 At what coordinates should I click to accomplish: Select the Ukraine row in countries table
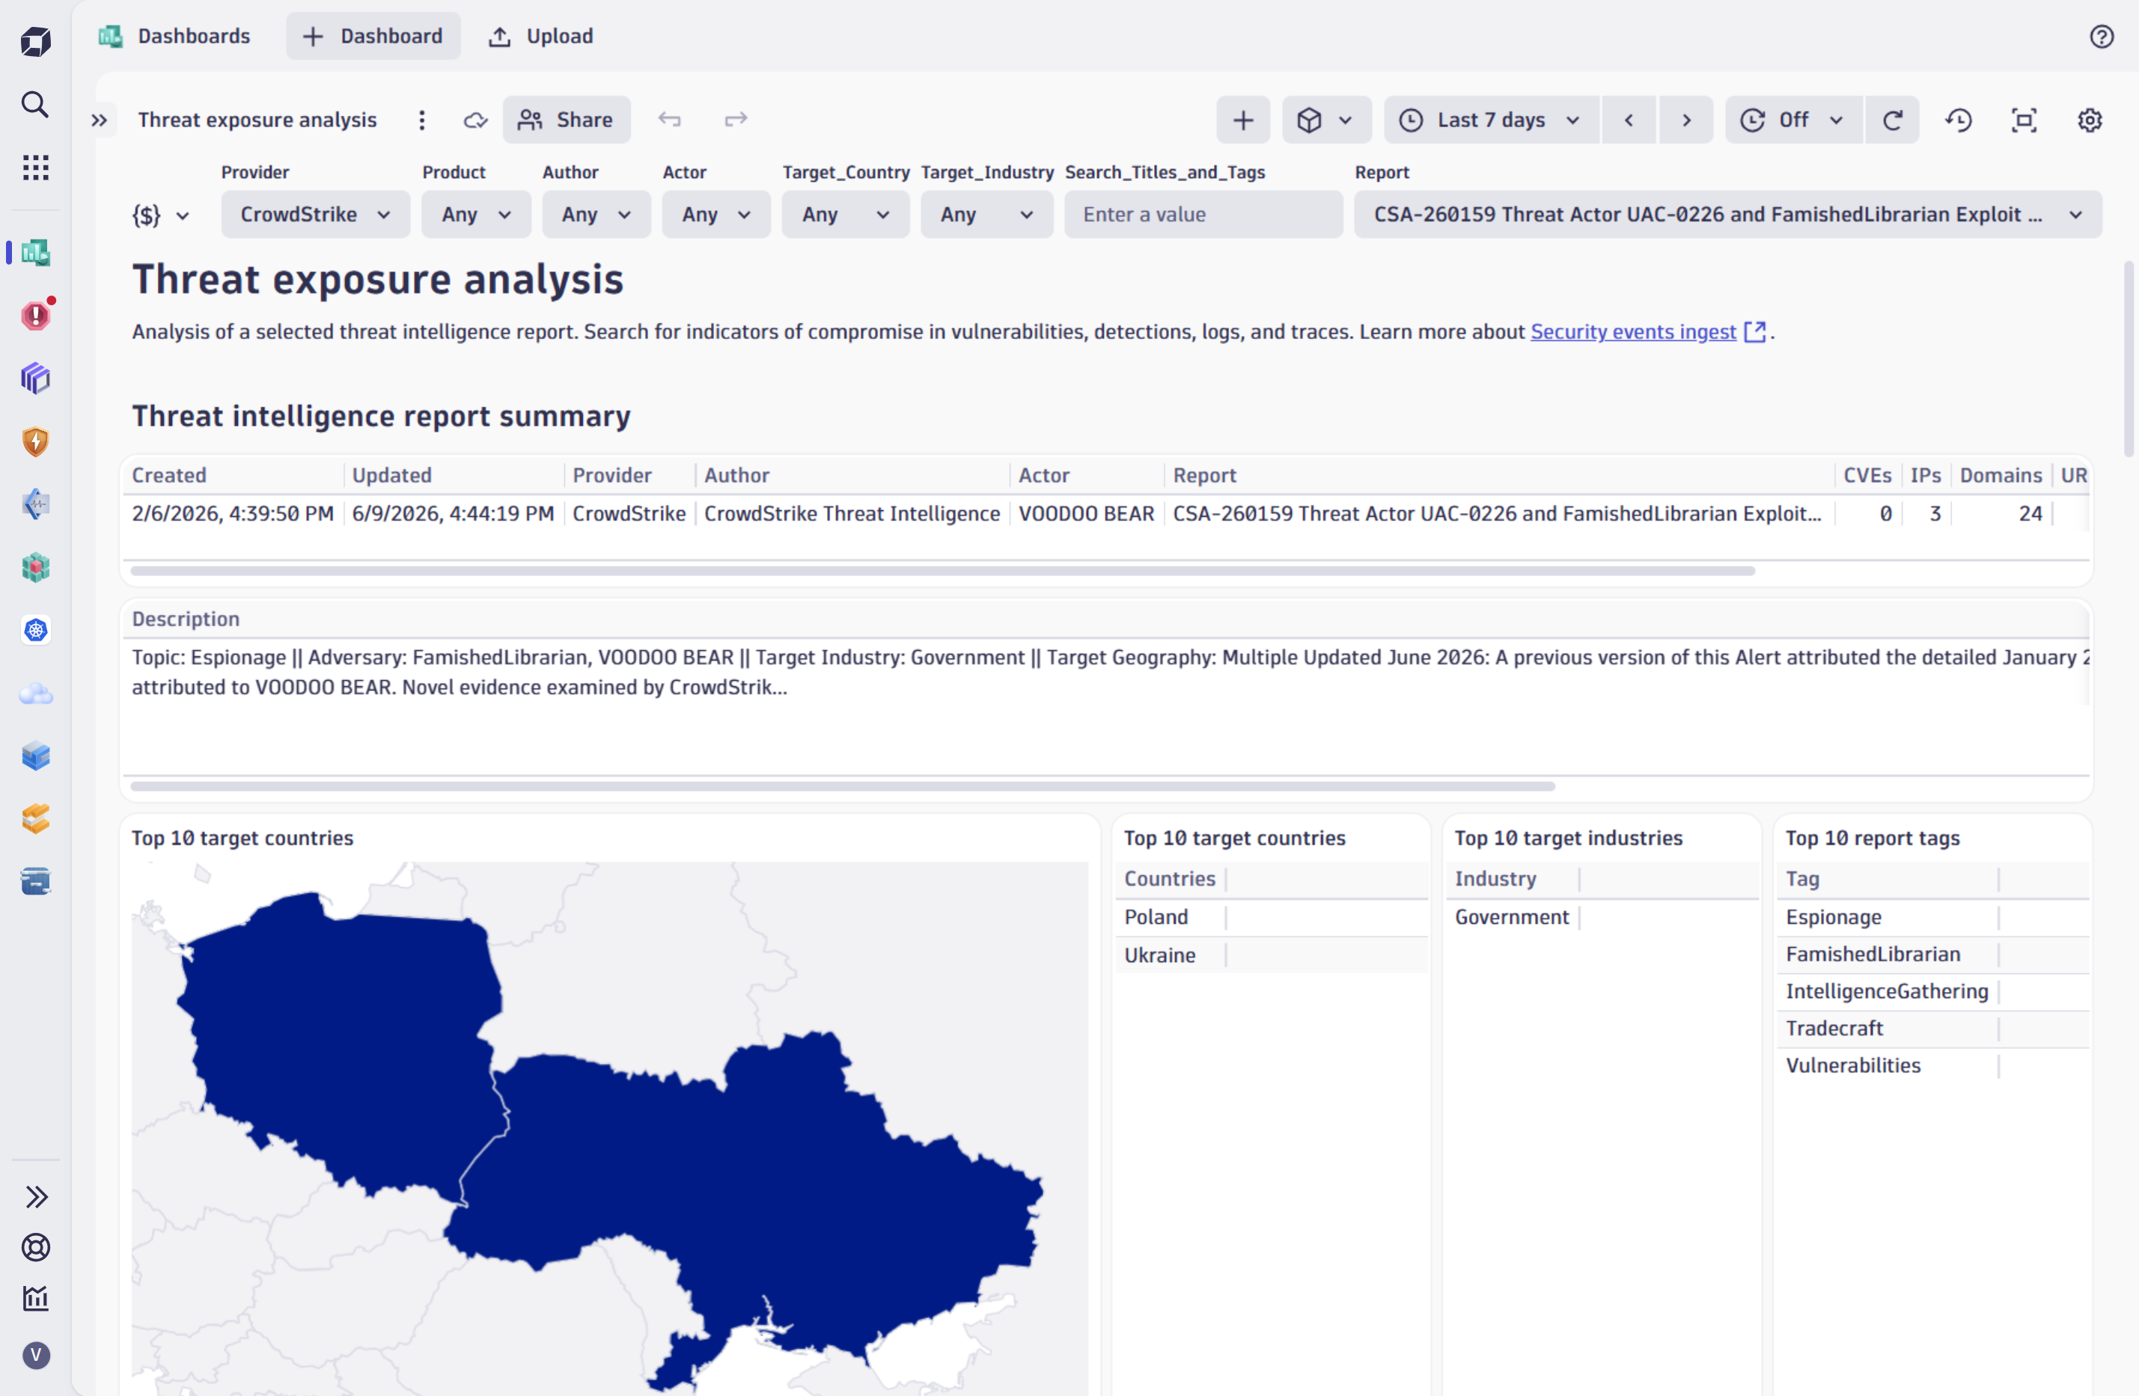(1270, 955)
